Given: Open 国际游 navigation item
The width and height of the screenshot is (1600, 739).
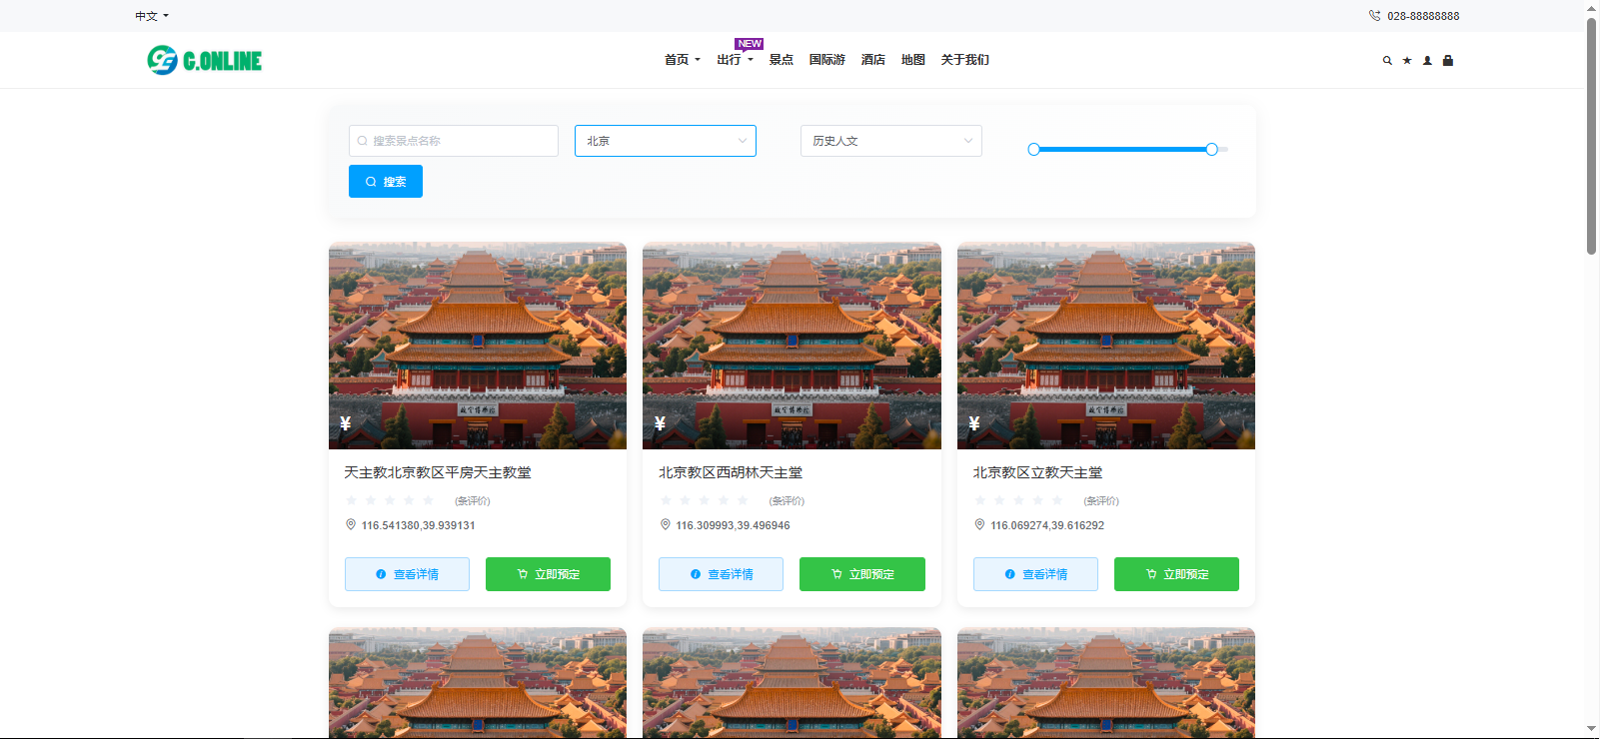Looking at the screenshot, I should [x=827, y=60].
